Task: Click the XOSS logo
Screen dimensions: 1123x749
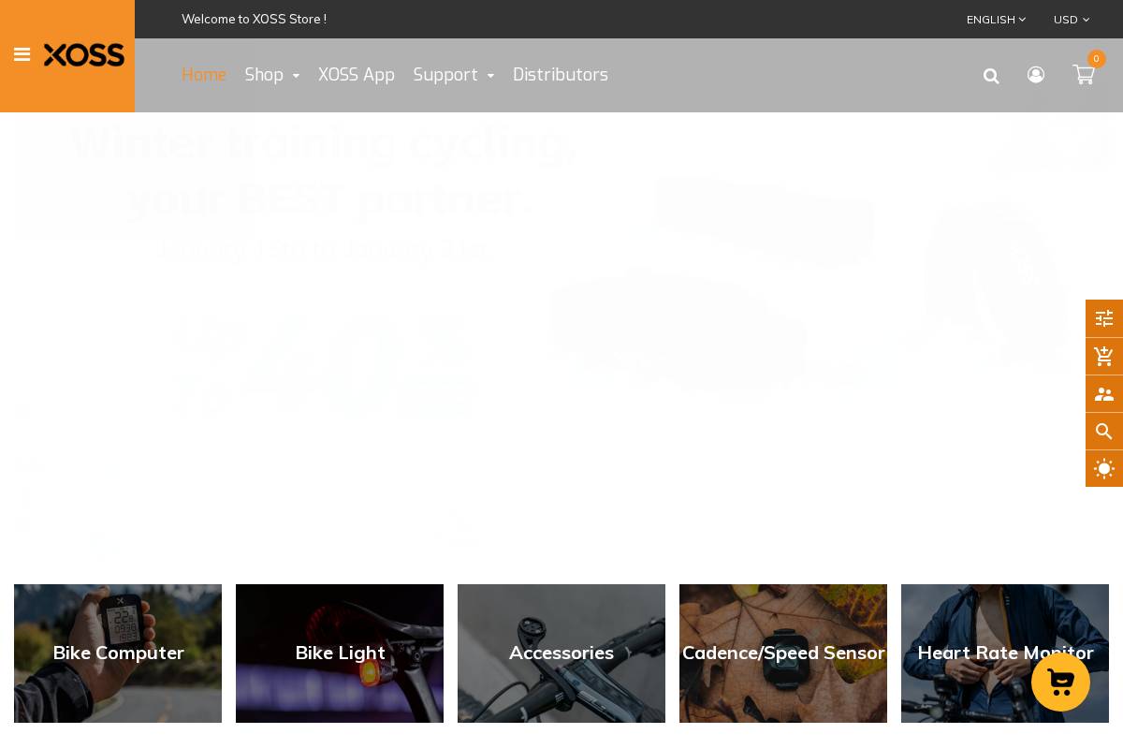Action: 84,55
